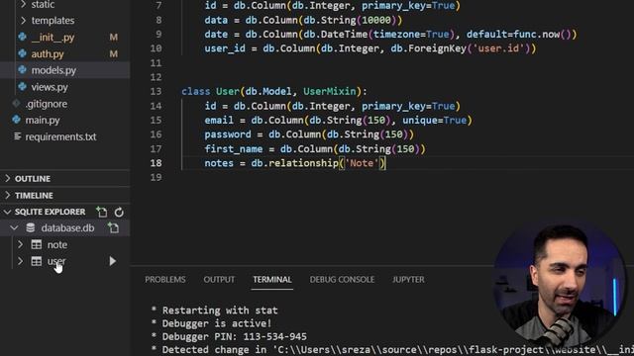
Task: Click the presenter webcam overlay
Action: [560, 284]
